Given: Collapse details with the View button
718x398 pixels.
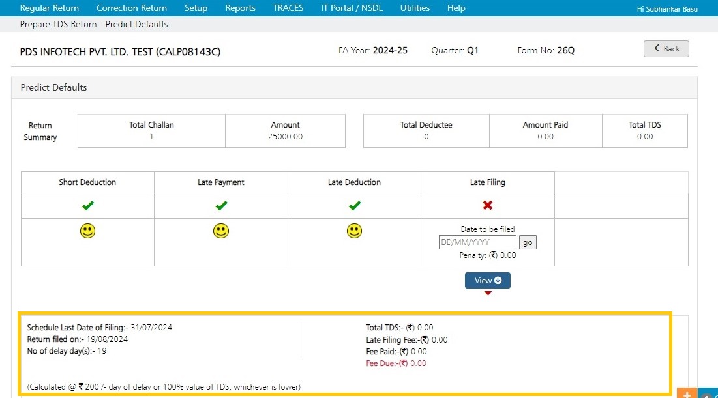Looking at the screenshot, I should click(x=488, y=281).
